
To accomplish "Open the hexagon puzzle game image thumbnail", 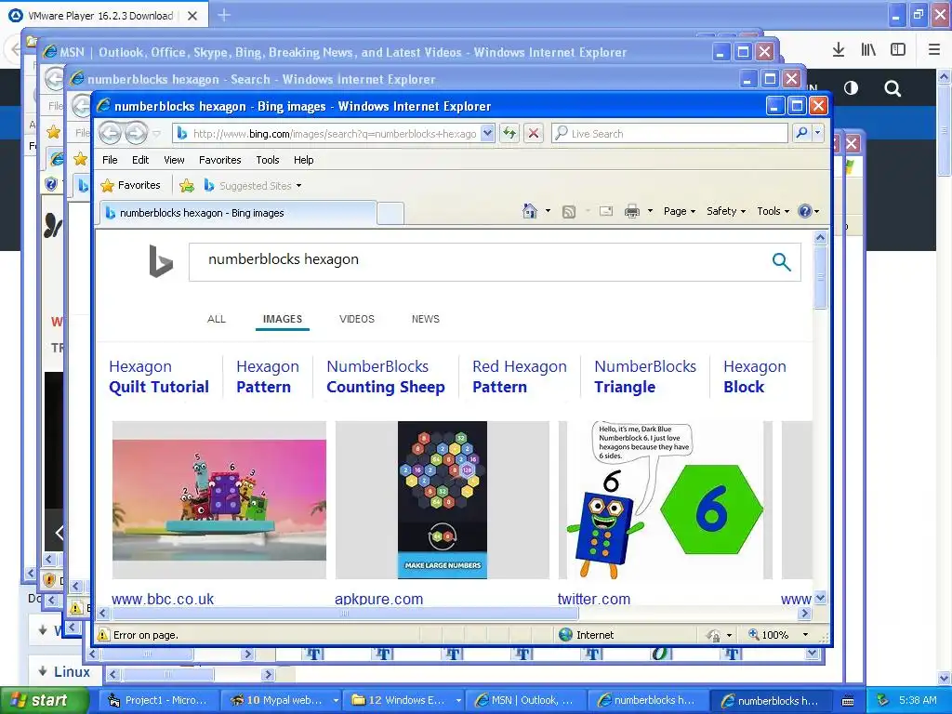I will (x=442, y=499).
